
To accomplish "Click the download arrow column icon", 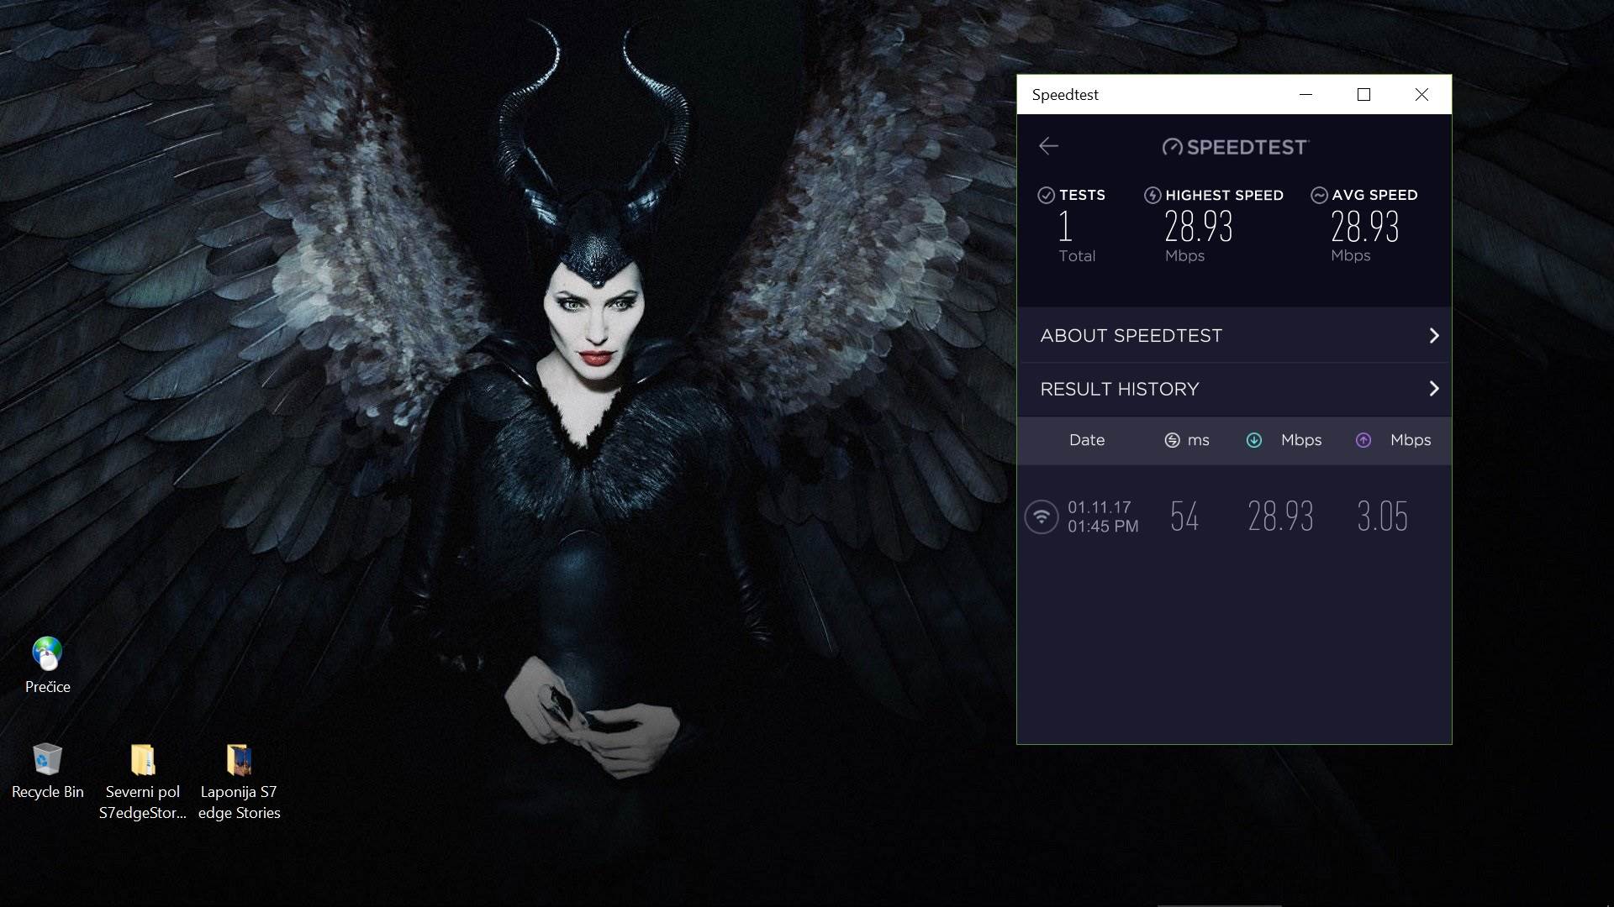I will tap(1253, 440).
